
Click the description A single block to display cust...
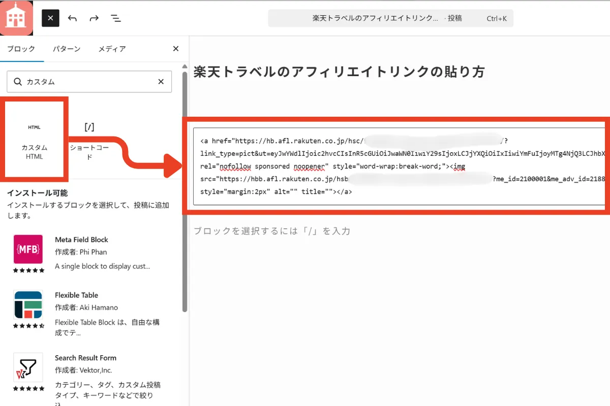[x=102, y=266]
